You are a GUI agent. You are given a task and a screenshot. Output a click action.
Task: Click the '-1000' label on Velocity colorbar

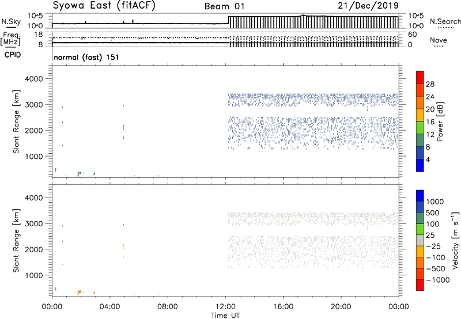438,280
